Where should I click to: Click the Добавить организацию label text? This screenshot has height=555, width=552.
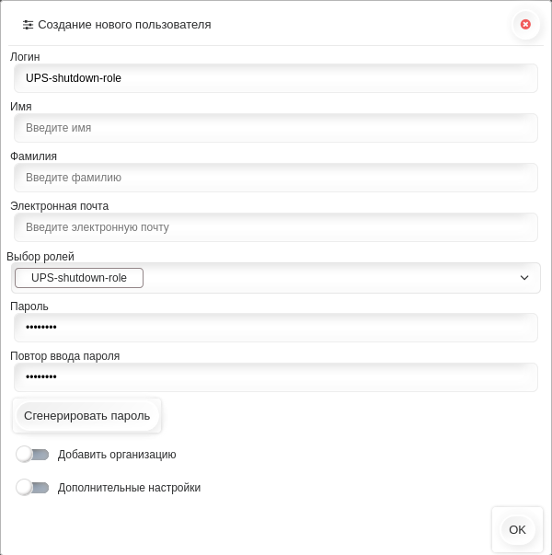[x=117, y=455]
